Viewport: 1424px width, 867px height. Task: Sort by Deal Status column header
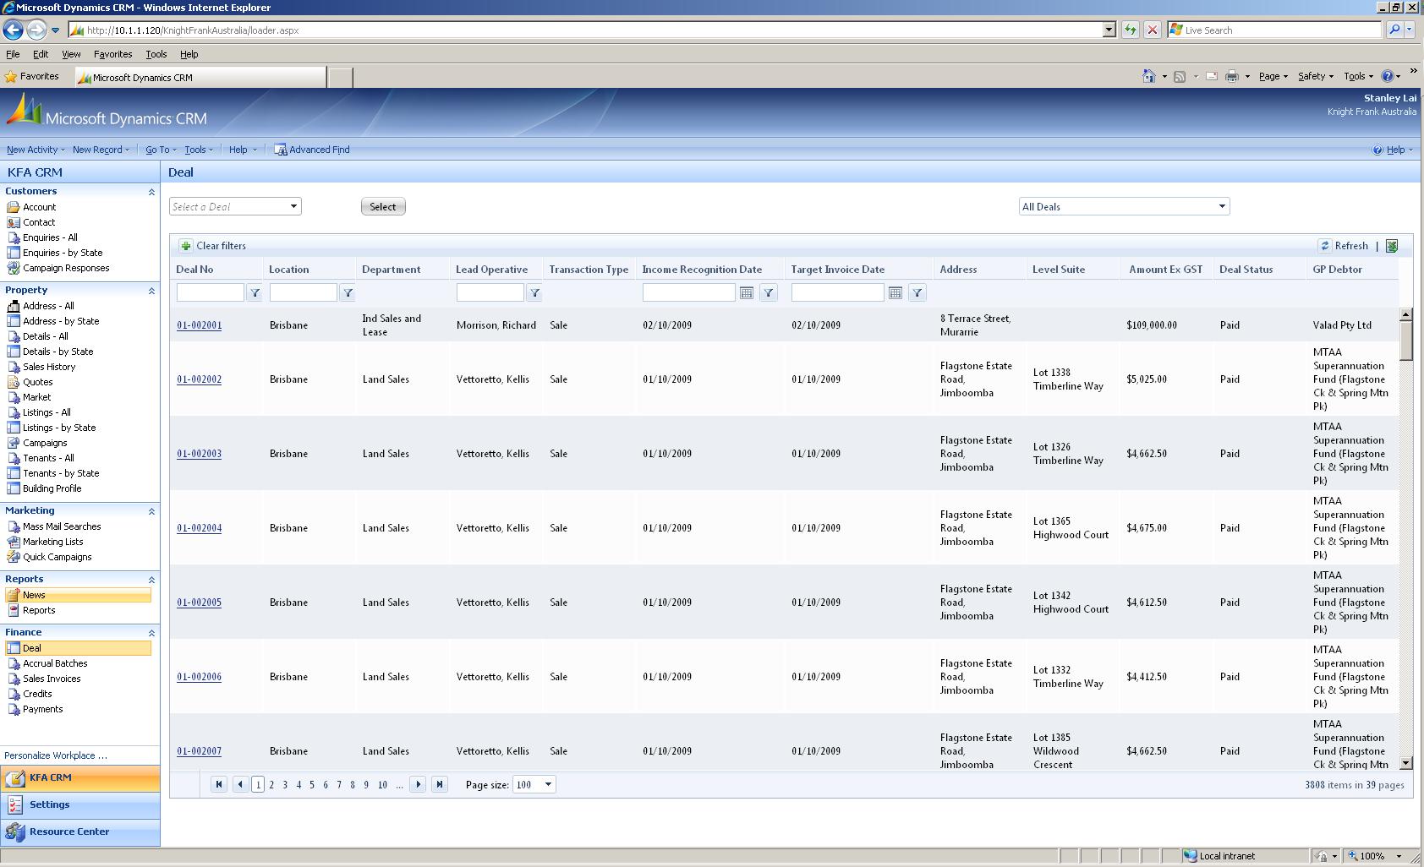[1246, 270]
